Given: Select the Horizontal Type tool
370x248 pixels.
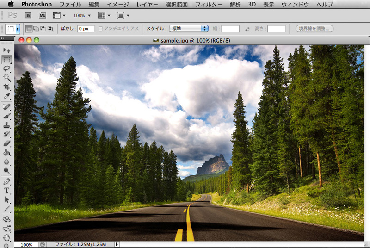Looking at the screenshot, I should pos(7,190).
